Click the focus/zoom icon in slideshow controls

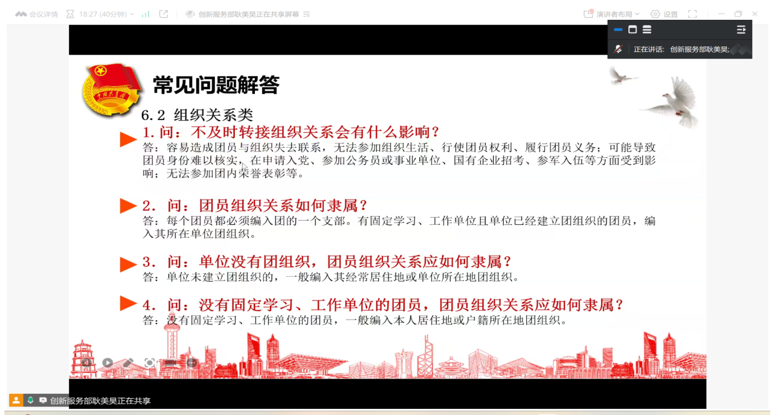pos(149,363)
